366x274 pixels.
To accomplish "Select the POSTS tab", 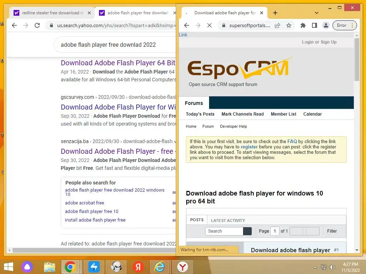I will coord(197,220).
